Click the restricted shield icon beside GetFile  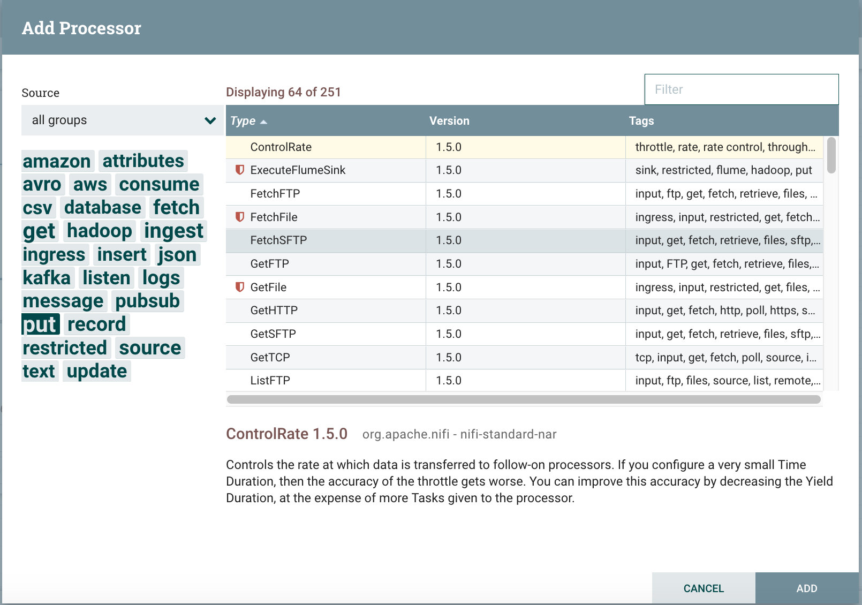click(x=240, y=287)
